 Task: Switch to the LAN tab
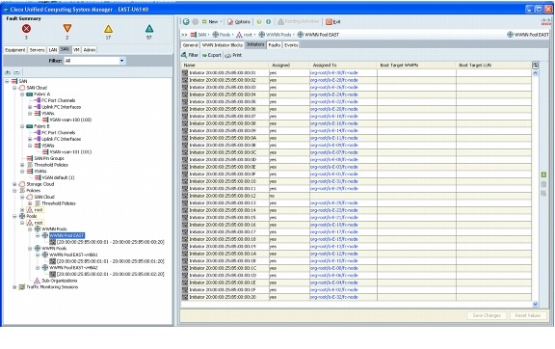[53, 50]
